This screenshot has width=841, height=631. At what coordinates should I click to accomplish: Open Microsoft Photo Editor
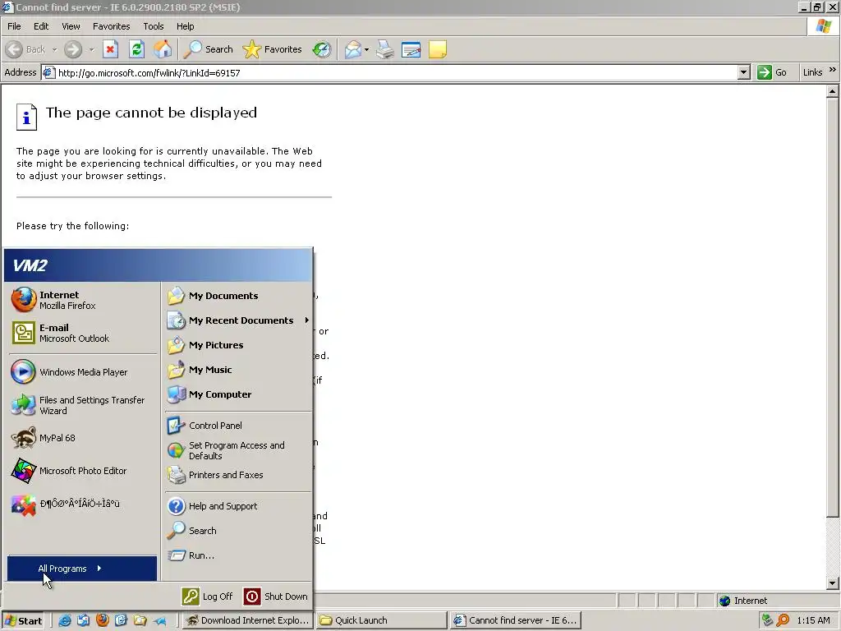click(82, 471)
